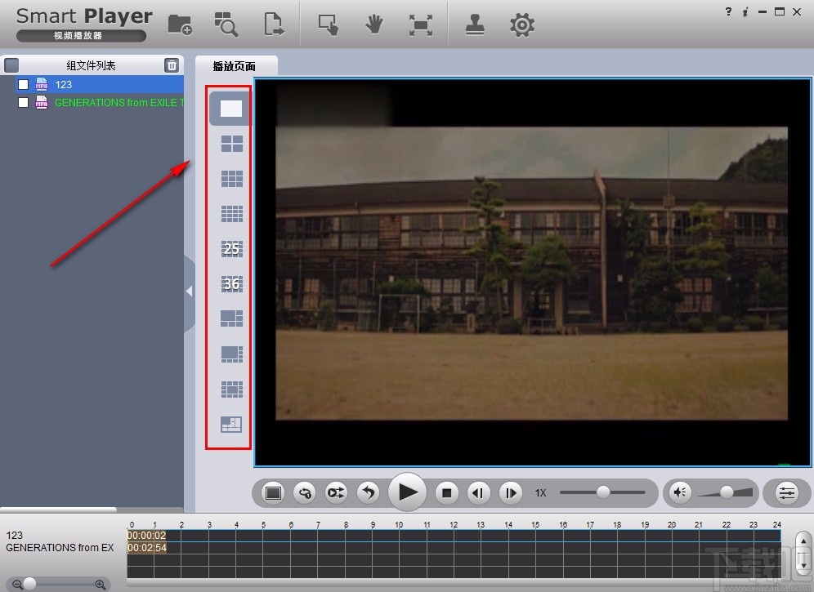This screenshot has width=814, height=592.
Task: Adjust the volume slider handle
Action: pos(727,492)
